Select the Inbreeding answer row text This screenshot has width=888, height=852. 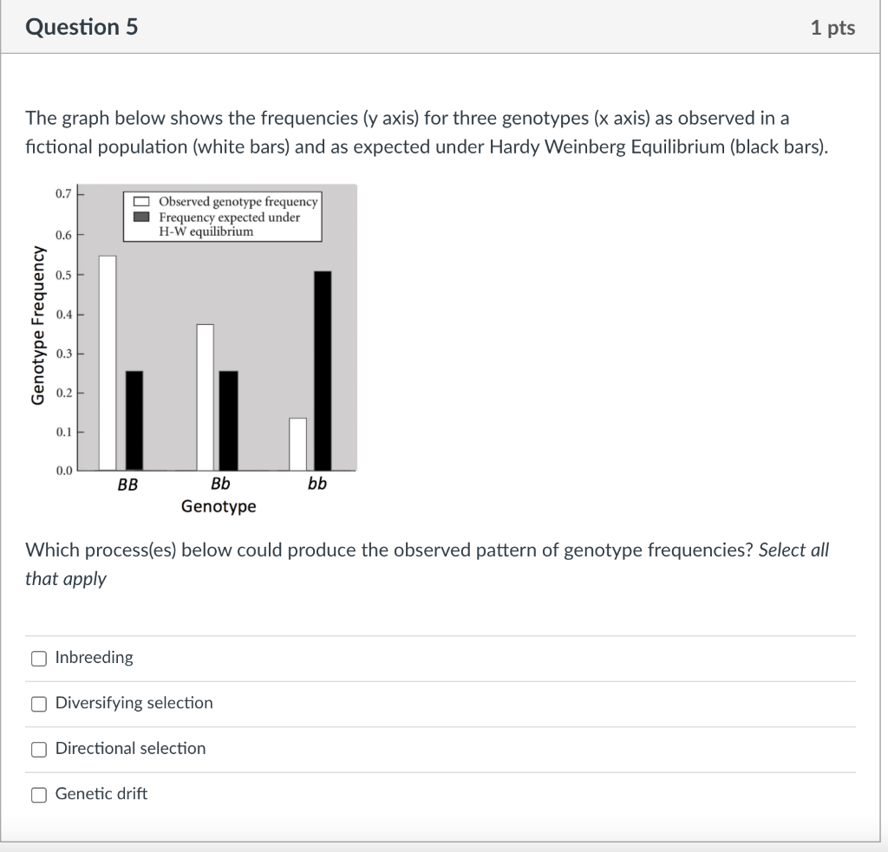(93, 658)
